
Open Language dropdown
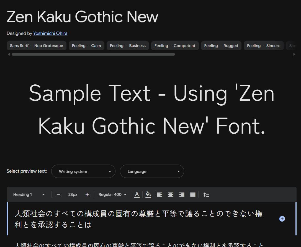152,171
